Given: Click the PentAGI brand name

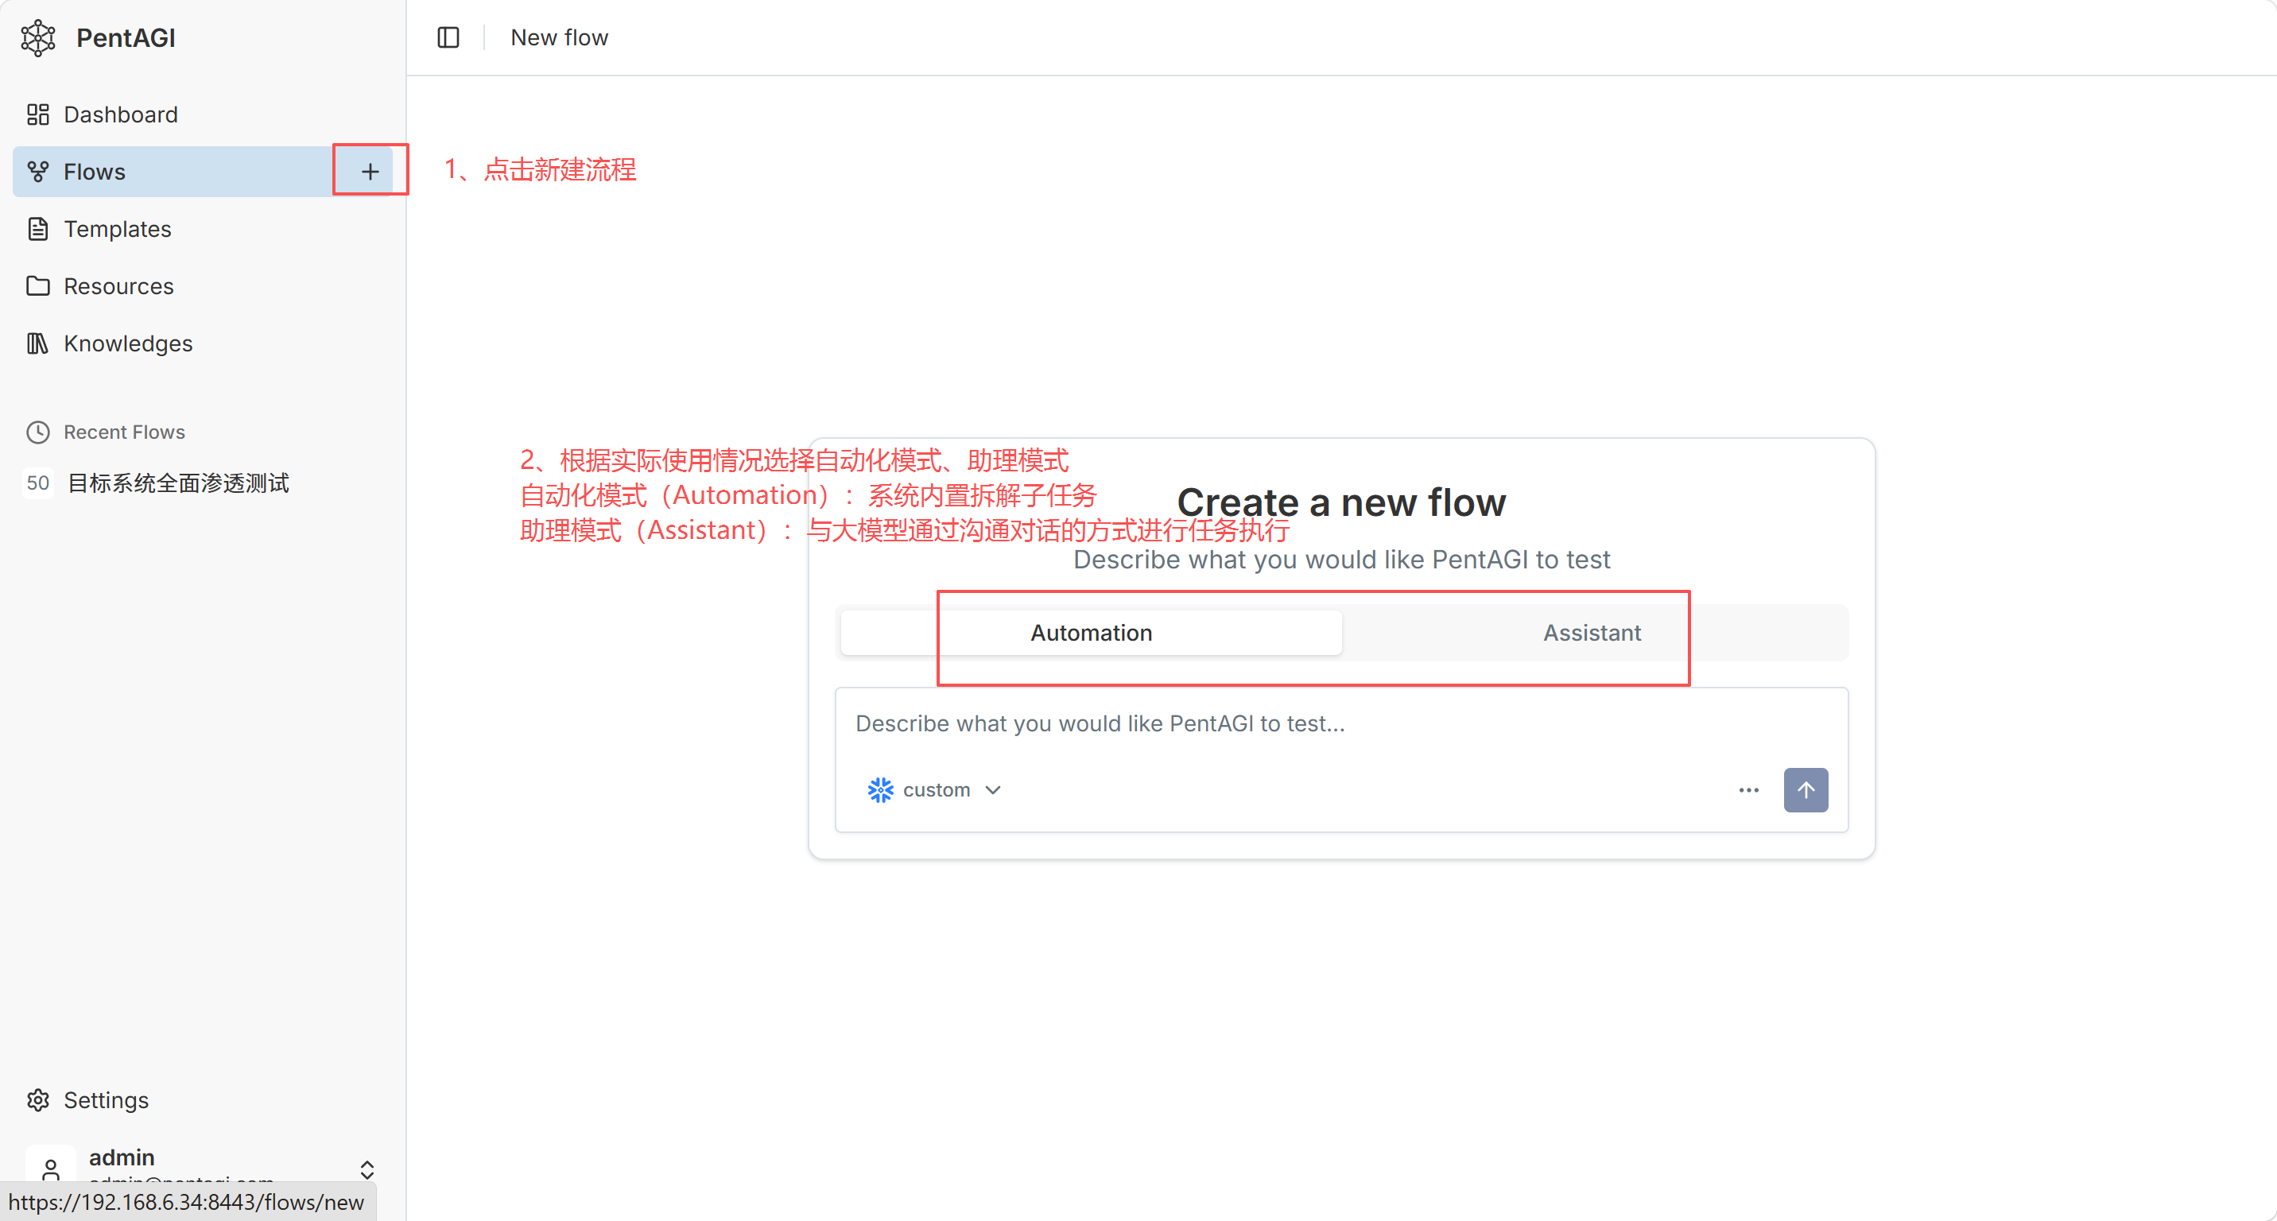Looking at the screenshot, I should point(126,38).
